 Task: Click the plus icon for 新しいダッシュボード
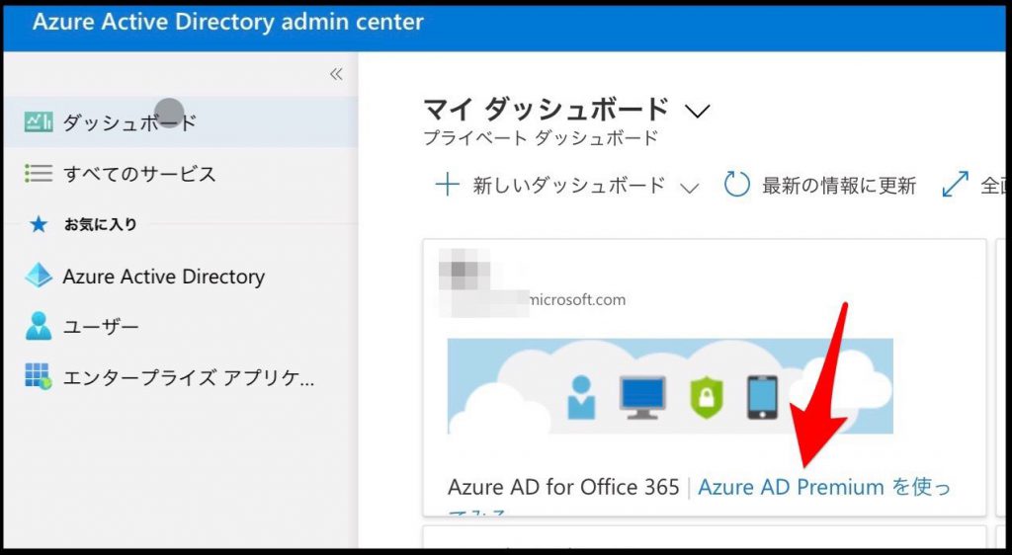click(448, 185)
